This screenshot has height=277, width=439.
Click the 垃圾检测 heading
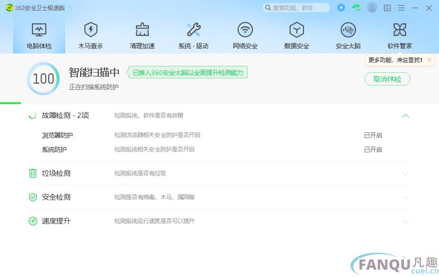[56, 173]
